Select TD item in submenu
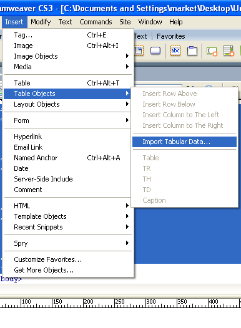This screenshot has width=241, height=328. [x=184, y=190]
